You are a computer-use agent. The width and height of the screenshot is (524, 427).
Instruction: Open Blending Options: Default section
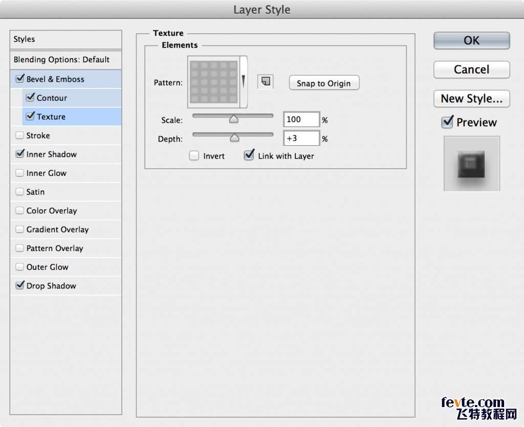(61, 60)
